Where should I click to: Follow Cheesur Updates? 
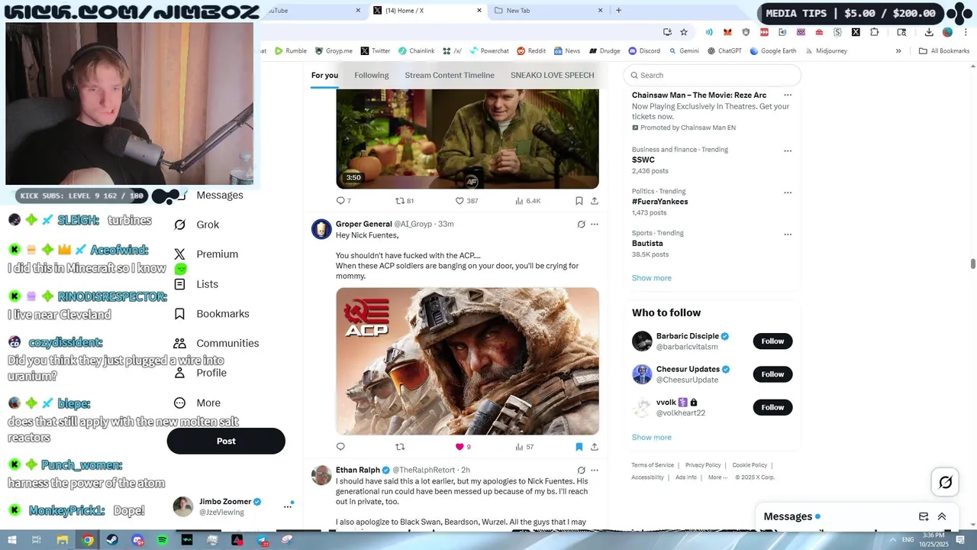pyautogui.click(x=772, y=374)
